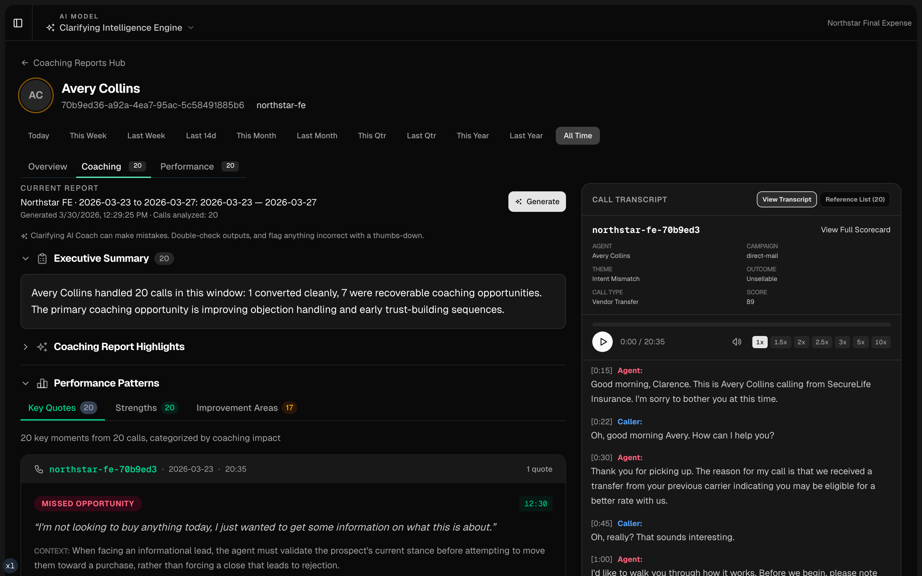922x576 pixels.
Task: Click the Generate report button
Action: tap(537, 202)
